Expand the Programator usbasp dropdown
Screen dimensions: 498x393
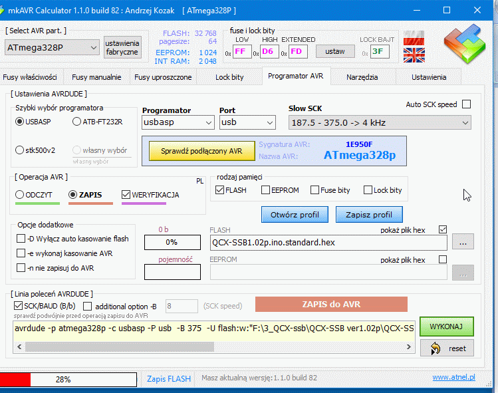pyautogui.click(x=178, y=122)
